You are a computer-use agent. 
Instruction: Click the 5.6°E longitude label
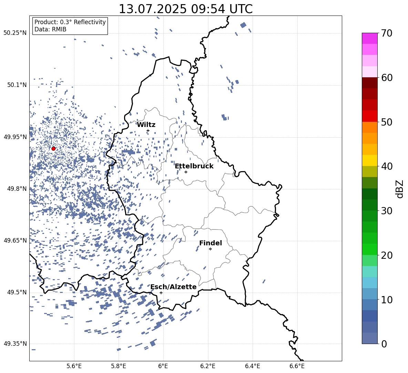point(74,366)
